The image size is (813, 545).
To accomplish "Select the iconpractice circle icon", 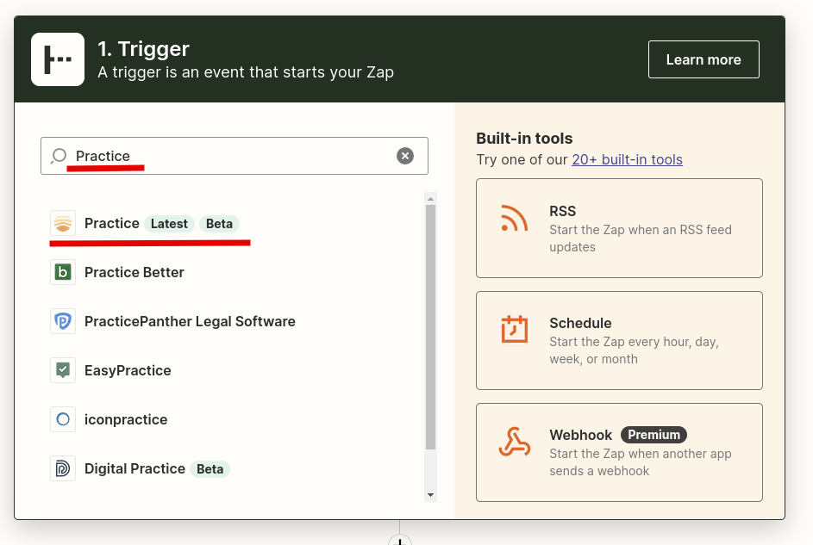I will coord(63,419).
